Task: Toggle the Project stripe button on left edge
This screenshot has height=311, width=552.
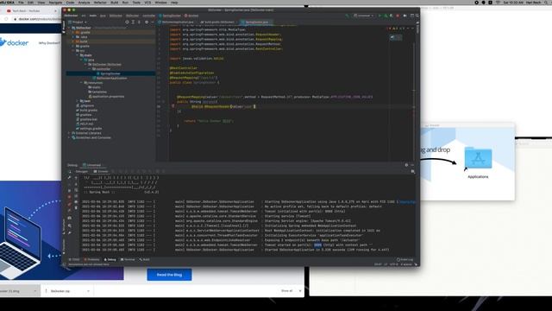Action: point(64,27)
